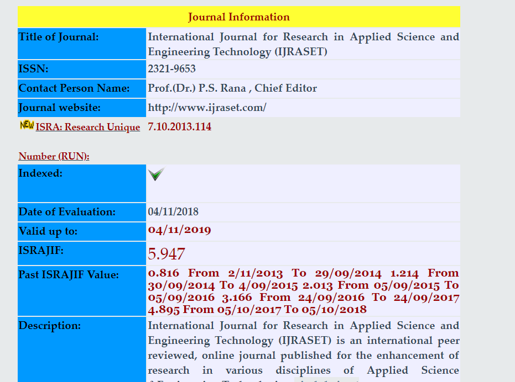Click the Title of Journal label

(59, 38)
